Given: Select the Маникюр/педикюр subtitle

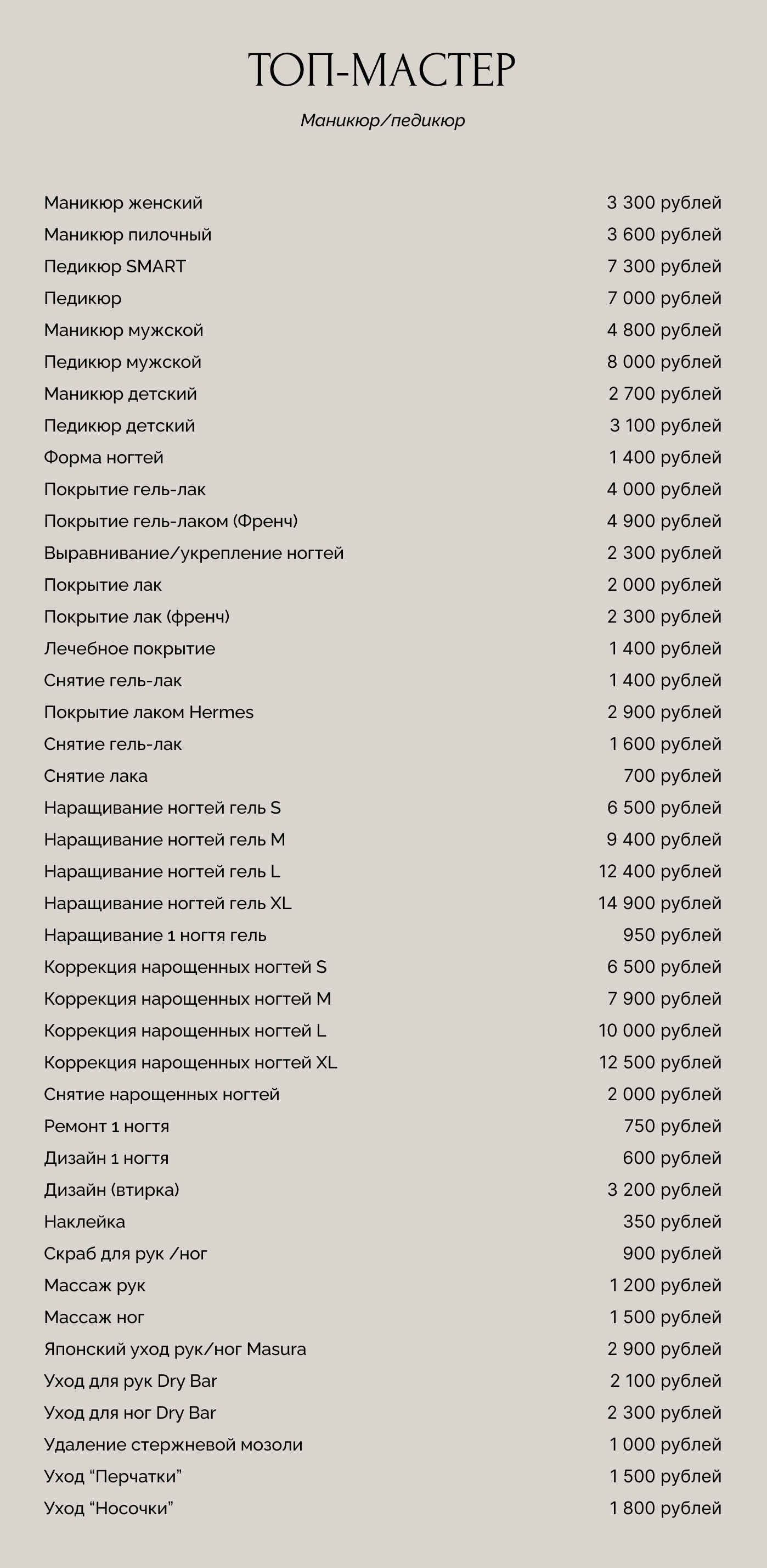Looking at the screenshot, I should point(382,121).
